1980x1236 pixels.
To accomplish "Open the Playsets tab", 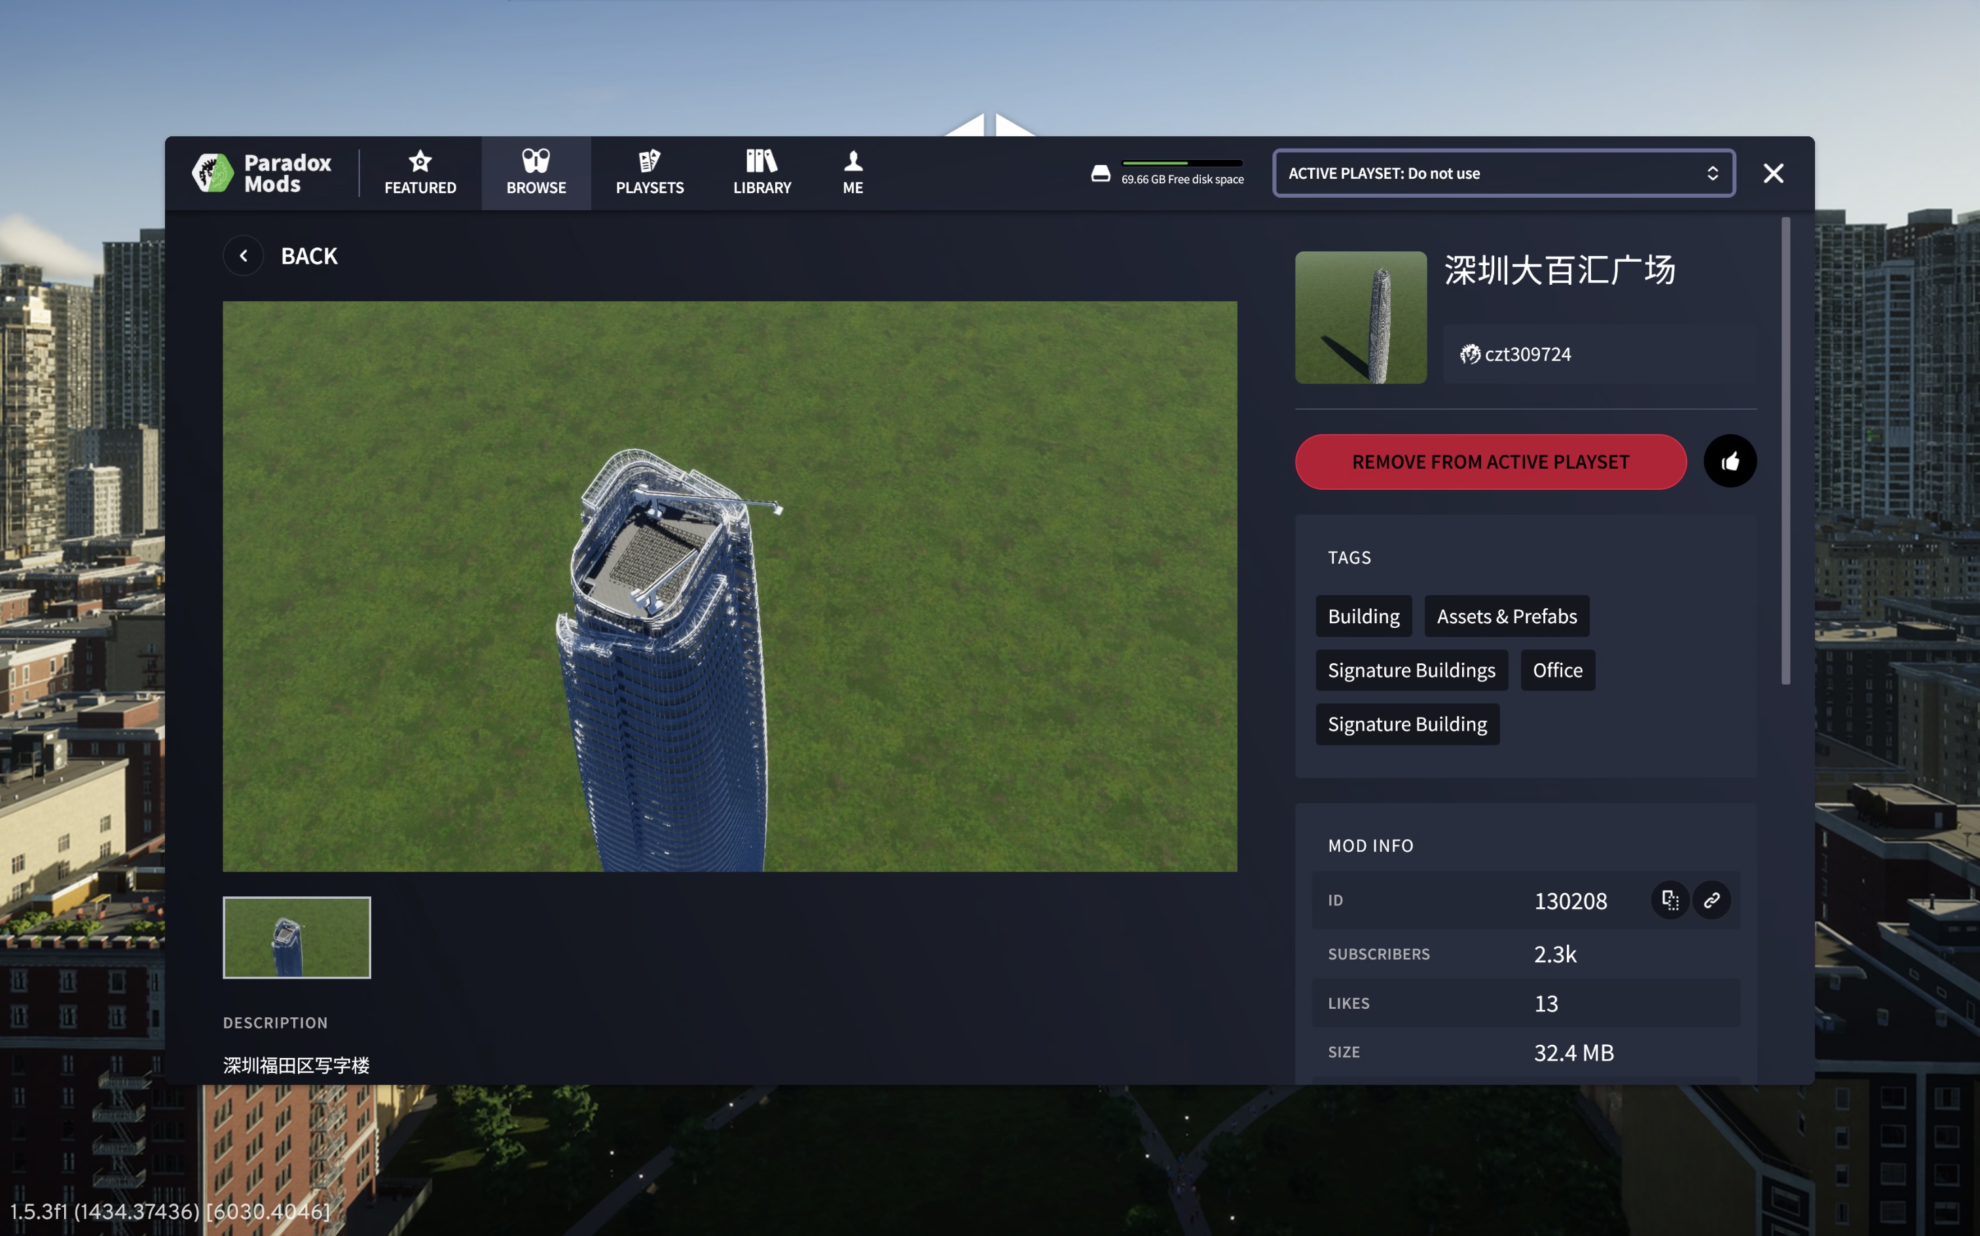I will pyautogui.click(x=650, y=173).
